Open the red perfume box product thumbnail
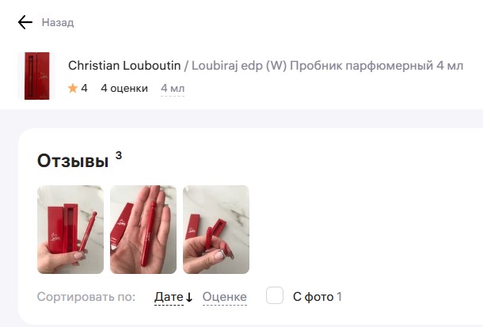Screen dimensions: 483x327 [x=37, y=76]
